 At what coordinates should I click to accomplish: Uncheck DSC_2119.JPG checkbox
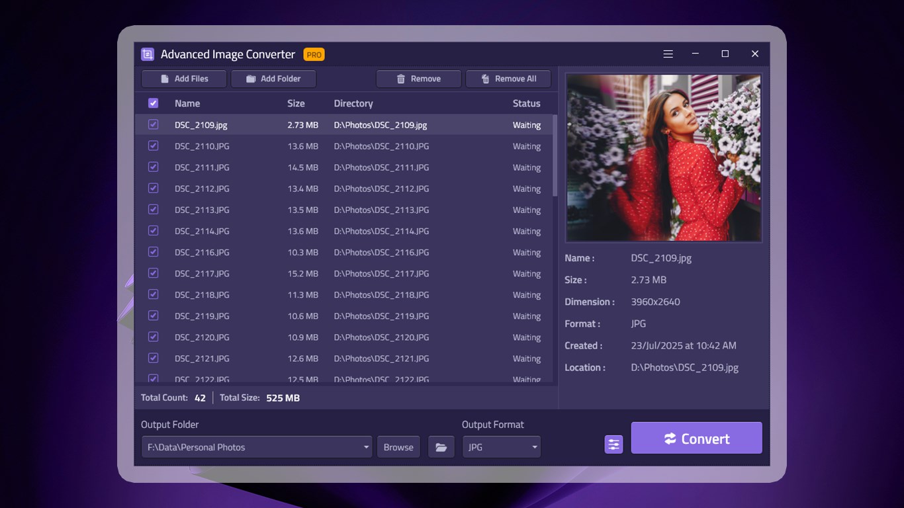[153, 316]
